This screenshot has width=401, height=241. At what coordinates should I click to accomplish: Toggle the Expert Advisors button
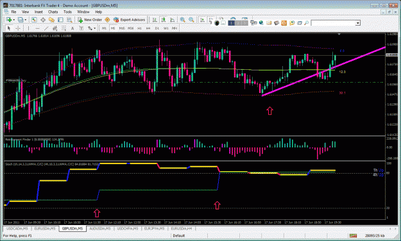[130, 20]
